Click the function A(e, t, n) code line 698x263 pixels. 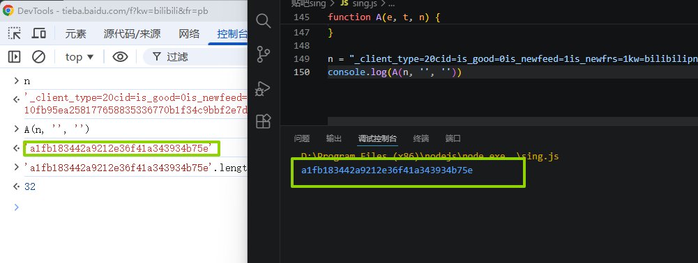coord(384,17)
